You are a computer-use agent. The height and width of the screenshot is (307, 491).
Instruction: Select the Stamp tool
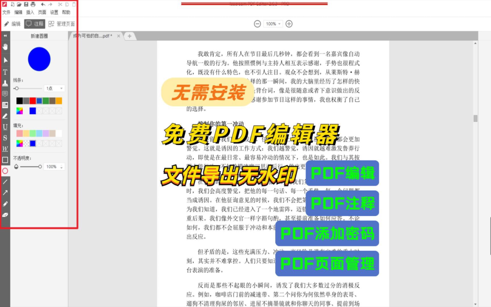[5, 83]
